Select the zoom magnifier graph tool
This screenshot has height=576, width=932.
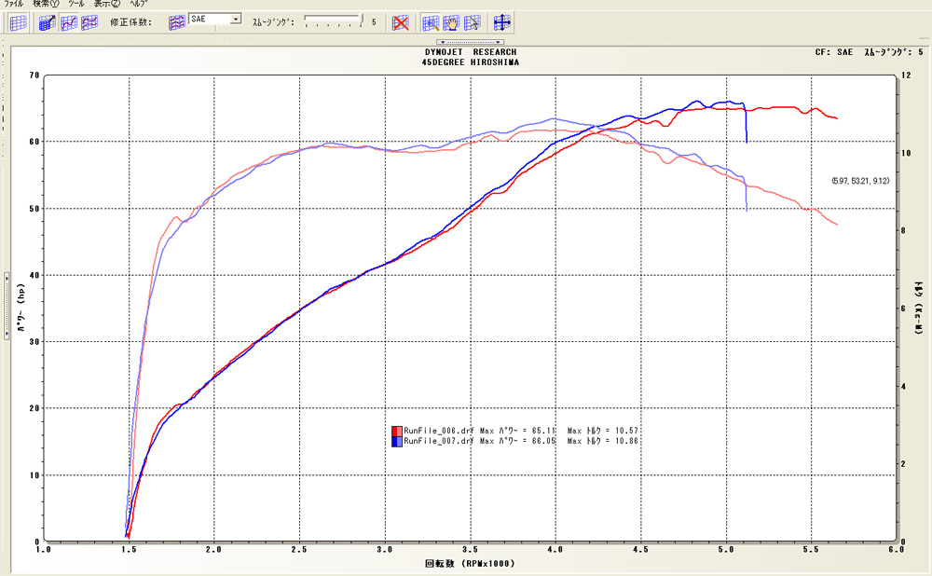pos(431,22)
